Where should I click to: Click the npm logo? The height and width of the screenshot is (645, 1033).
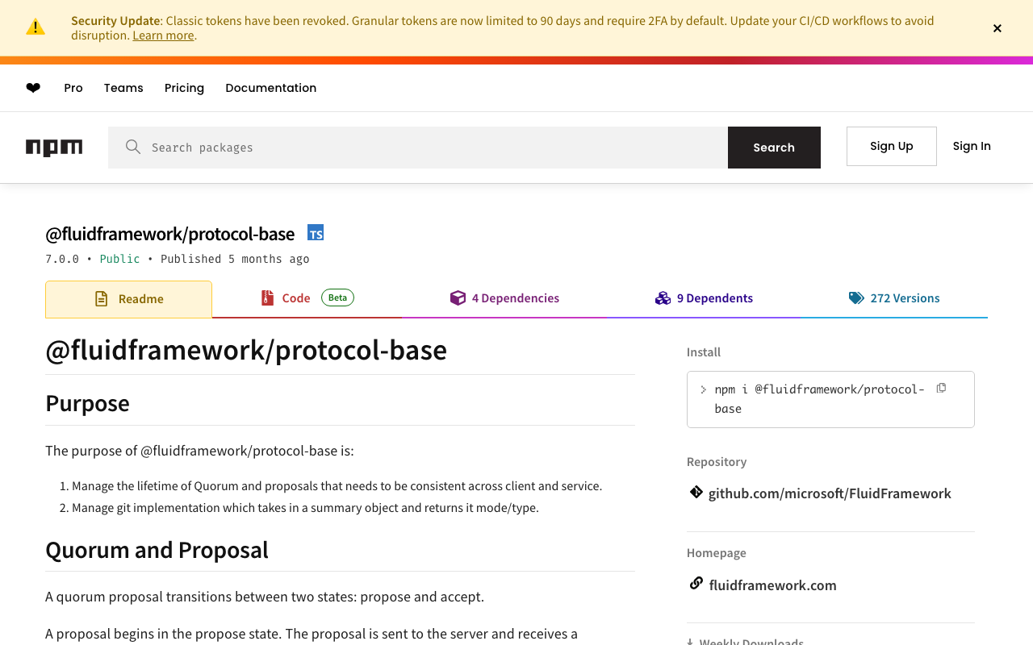[x=54, y=148]
